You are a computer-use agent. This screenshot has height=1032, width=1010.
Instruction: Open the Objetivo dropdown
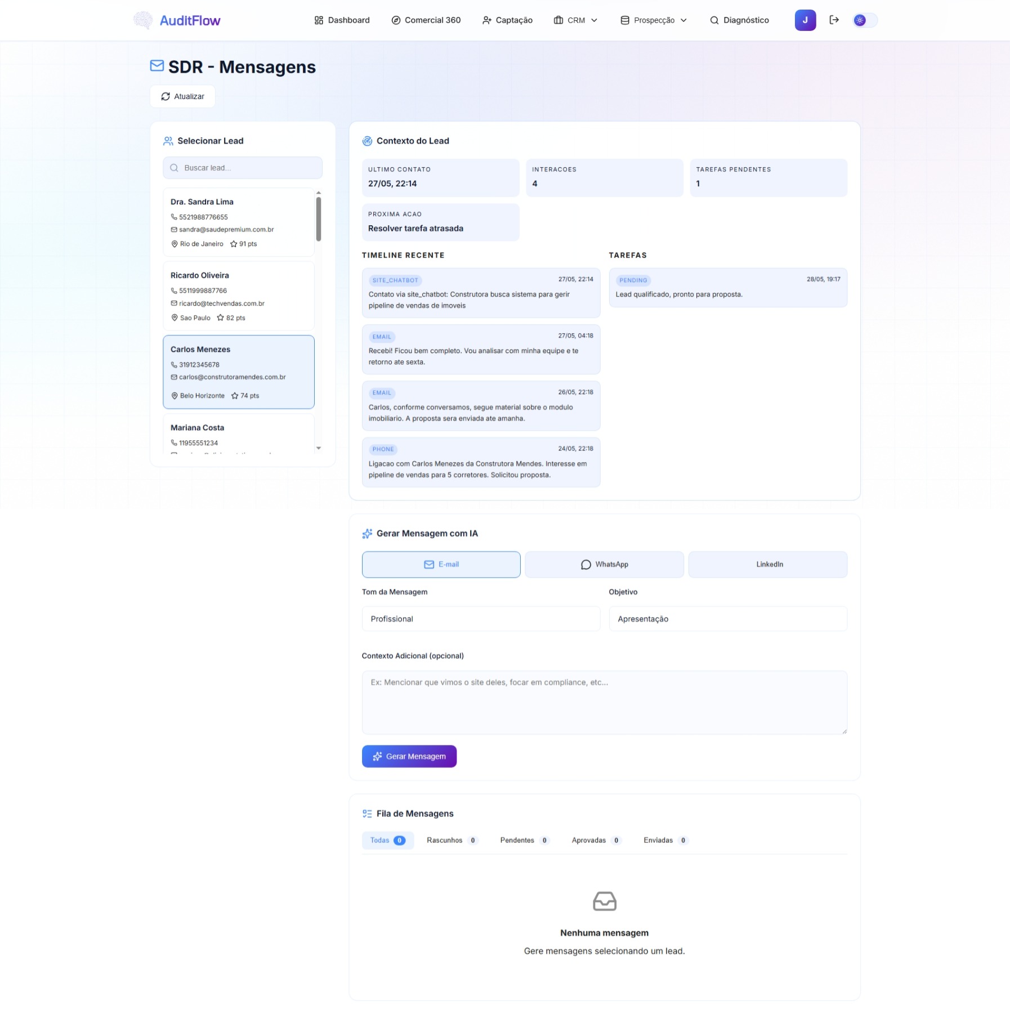click(728, 619)
